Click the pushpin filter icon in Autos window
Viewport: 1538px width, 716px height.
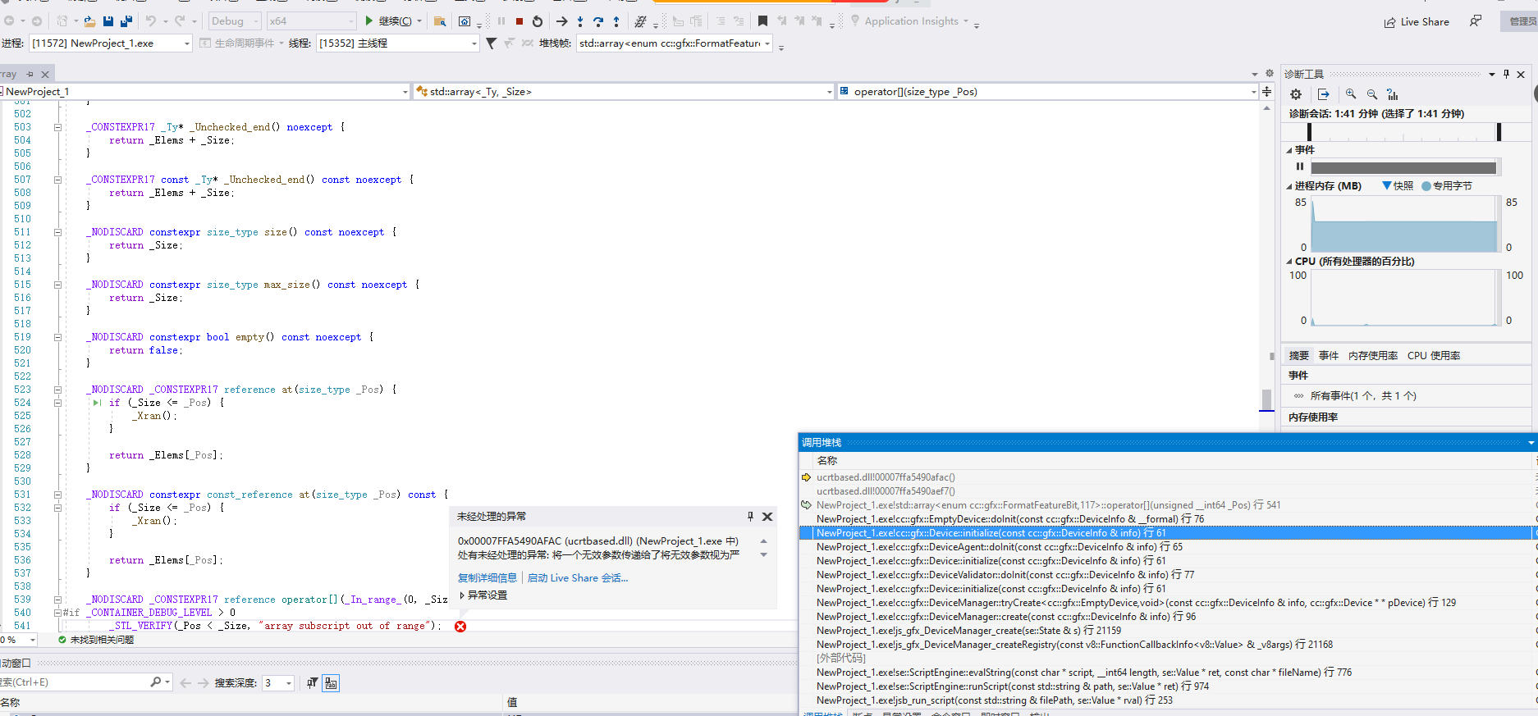(x=312, y=683)
